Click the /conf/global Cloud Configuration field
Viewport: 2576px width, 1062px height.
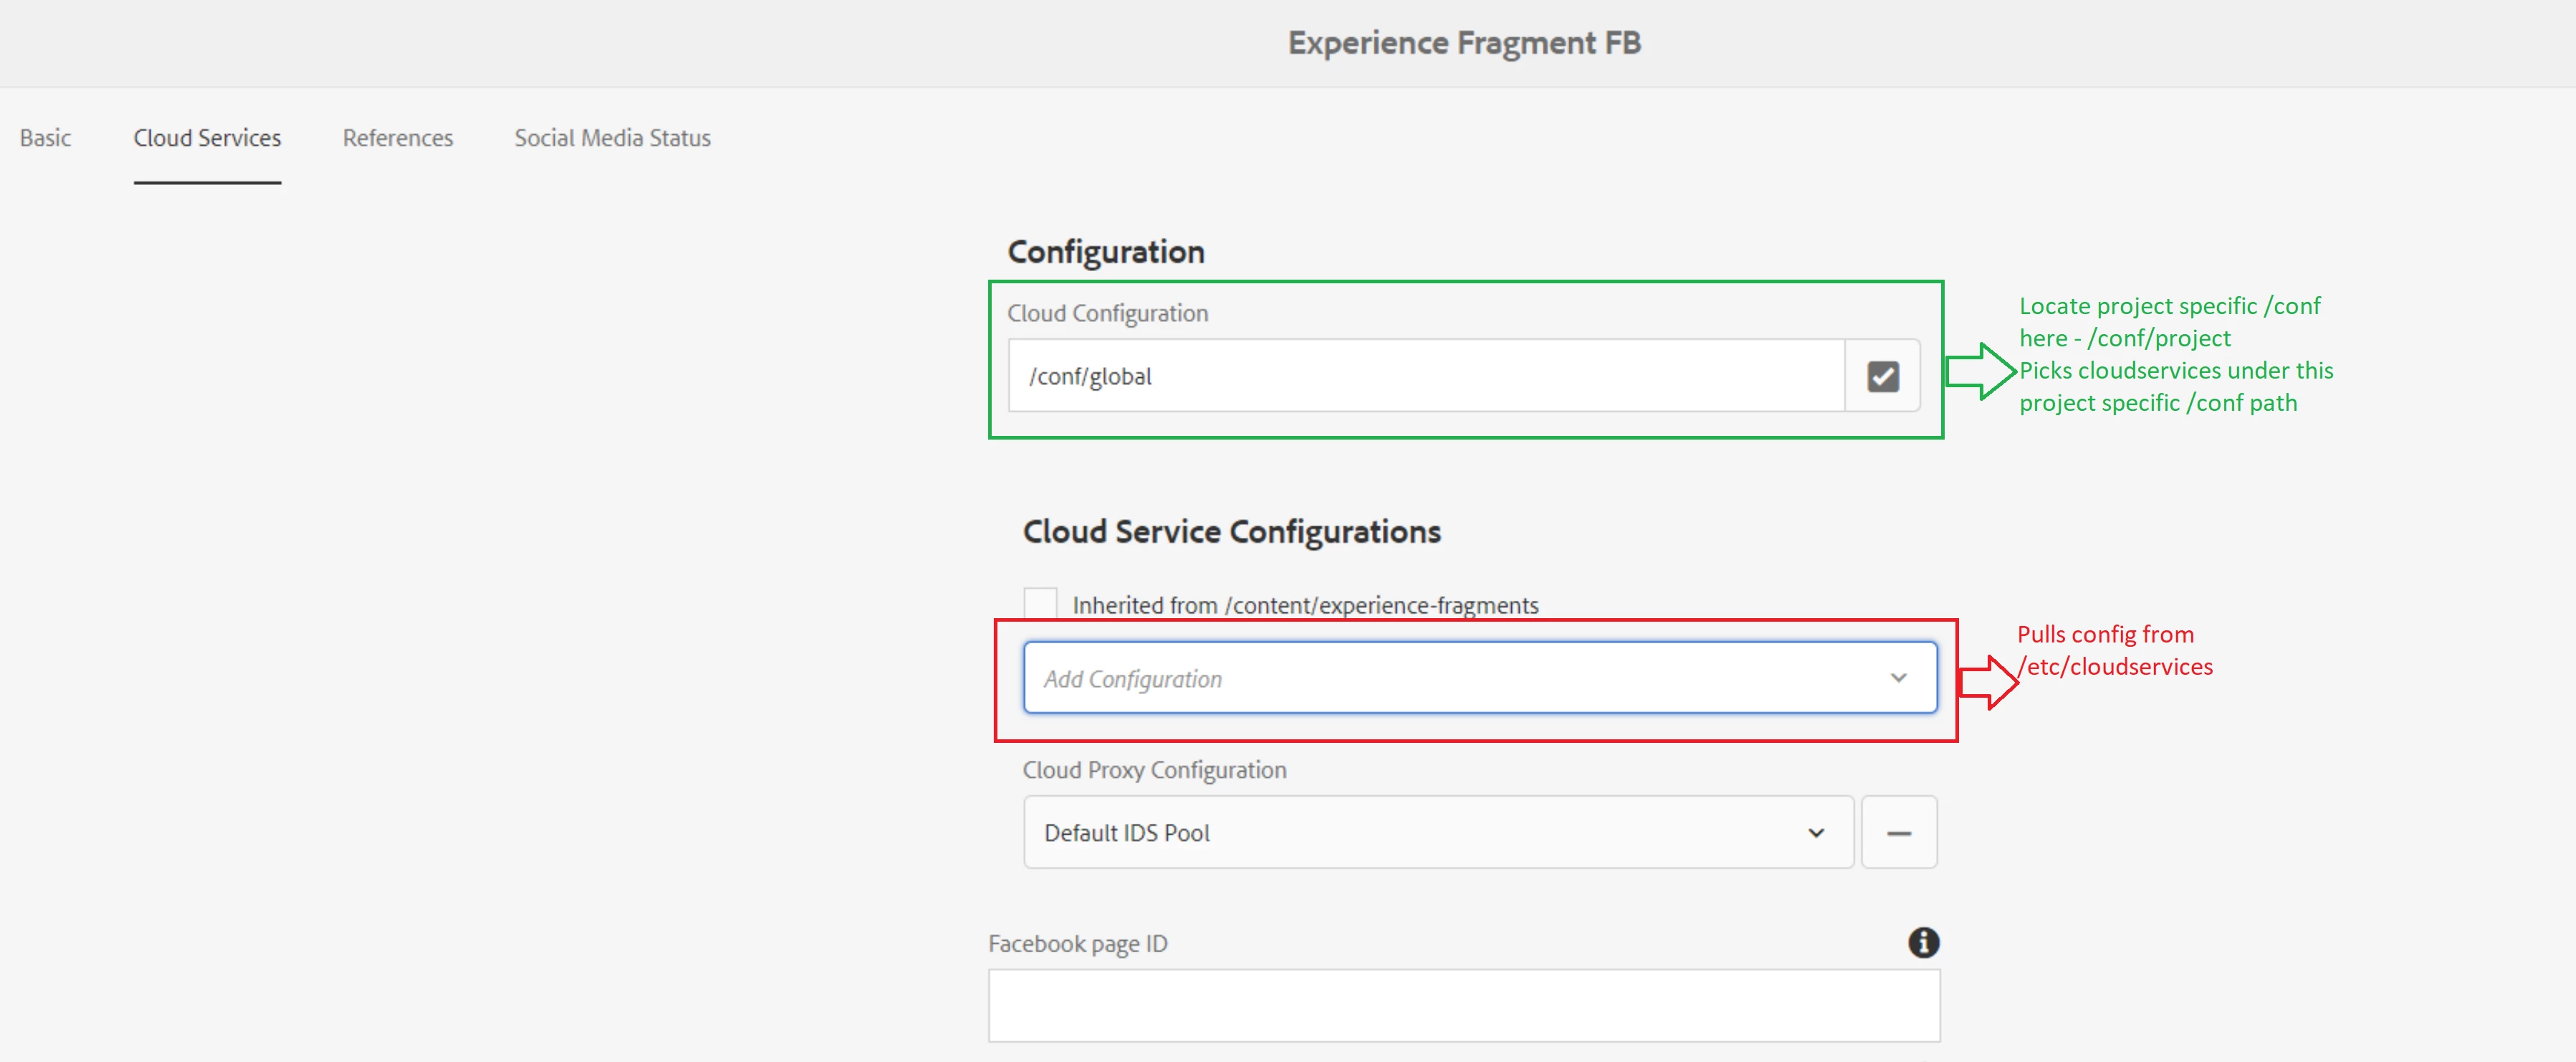coord(1425,376)
